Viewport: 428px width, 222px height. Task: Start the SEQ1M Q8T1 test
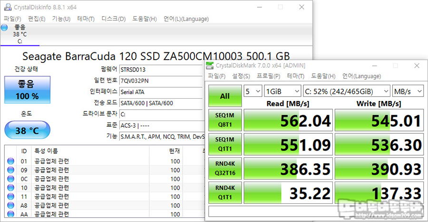tap(225, 120)
